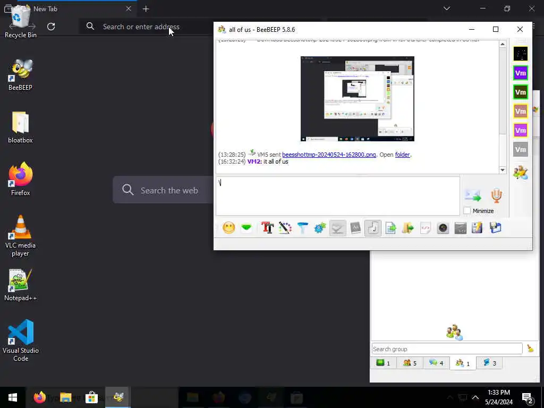Open the emoticon picker smiley icon
Viewport: 544px width, 408px height.
228,228
